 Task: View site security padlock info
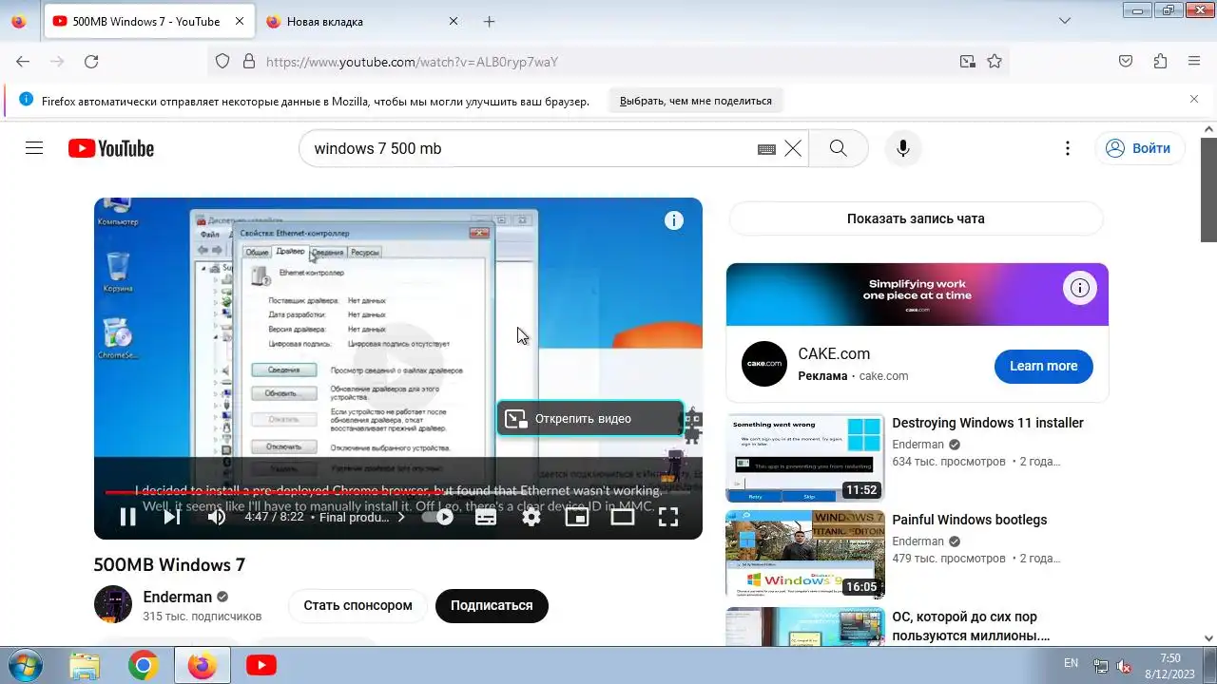(x=249, y=62)
